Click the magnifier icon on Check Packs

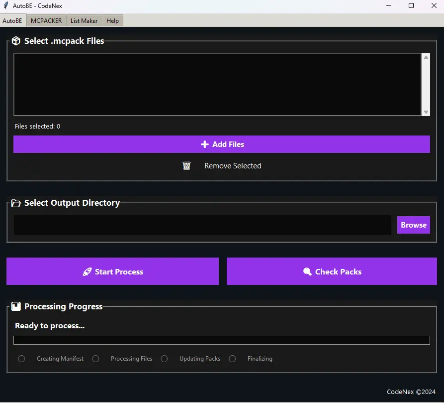pyautogui.click(x=307, y=271)
